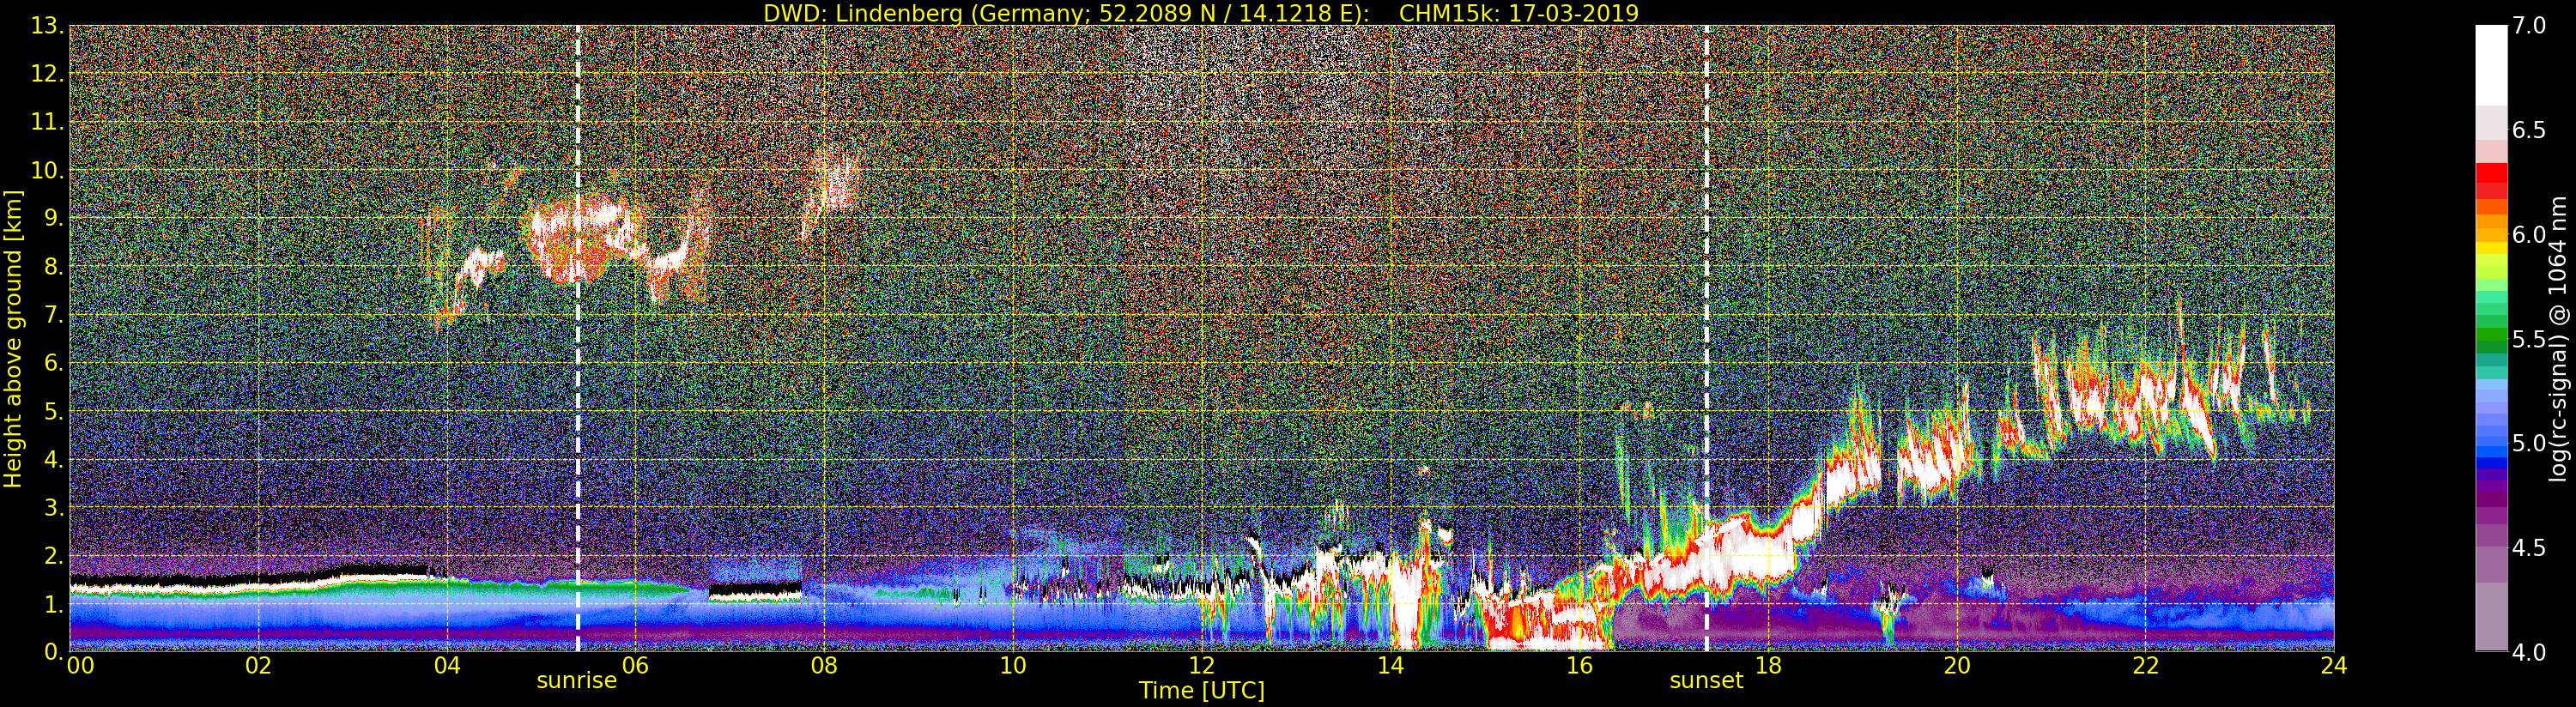Select the 12 tick on the time axis
The image size is (2576, 707).
point(1202,667)
